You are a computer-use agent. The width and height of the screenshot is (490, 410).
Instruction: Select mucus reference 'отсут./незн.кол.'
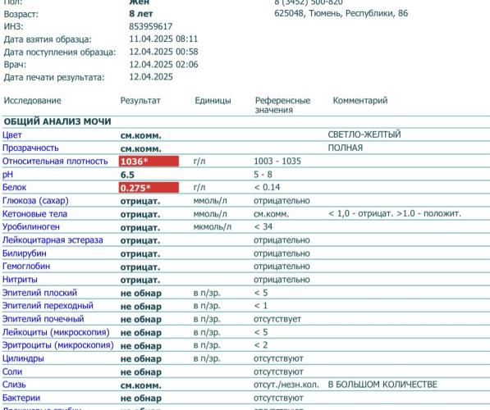coord(286,385)
